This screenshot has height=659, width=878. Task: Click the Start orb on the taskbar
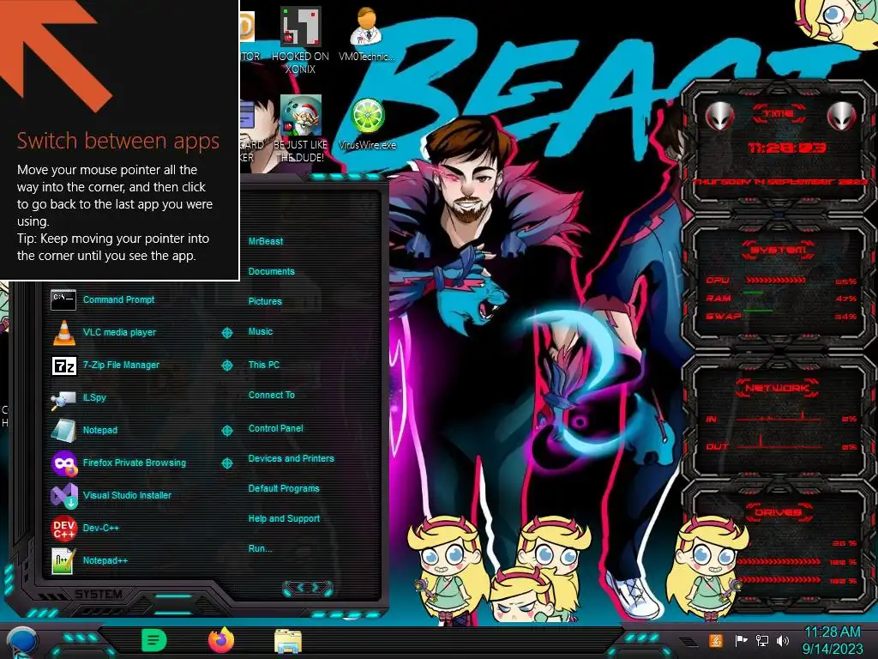tap(22, 642)
